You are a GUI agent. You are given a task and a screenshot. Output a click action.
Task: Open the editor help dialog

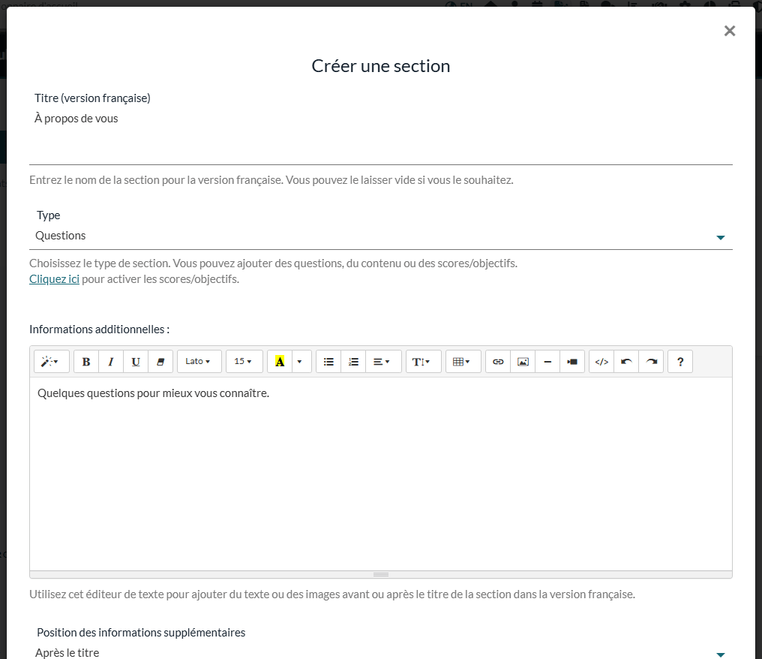click(679, 361)
